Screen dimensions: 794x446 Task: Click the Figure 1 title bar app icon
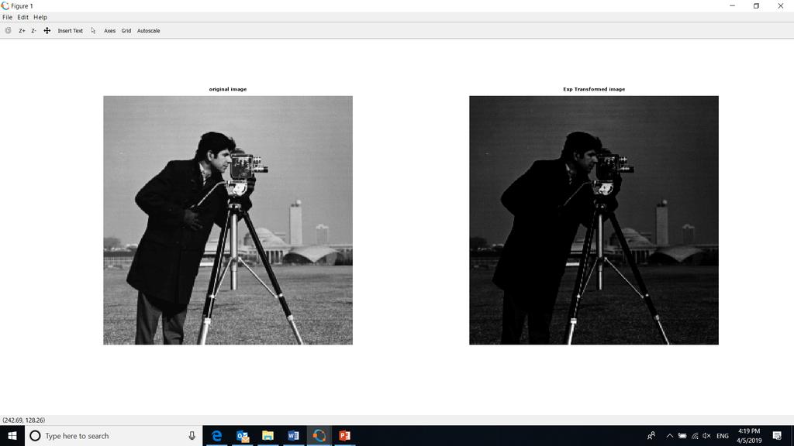pyautogui.click(x=5, y=6)
